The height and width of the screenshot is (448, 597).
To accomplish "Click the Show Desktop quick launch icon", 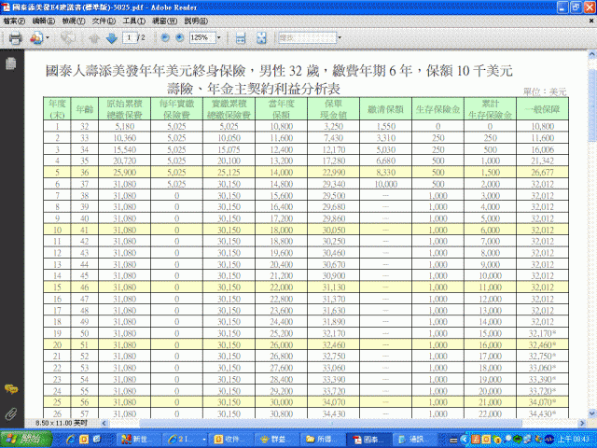I will tap(97, 440).
